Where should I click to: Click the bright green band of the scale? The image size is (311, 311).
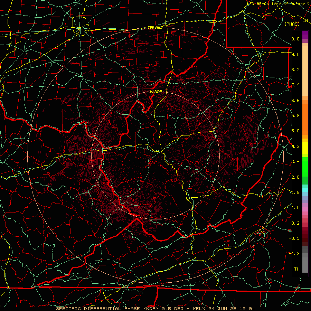[x=305, y=167]
